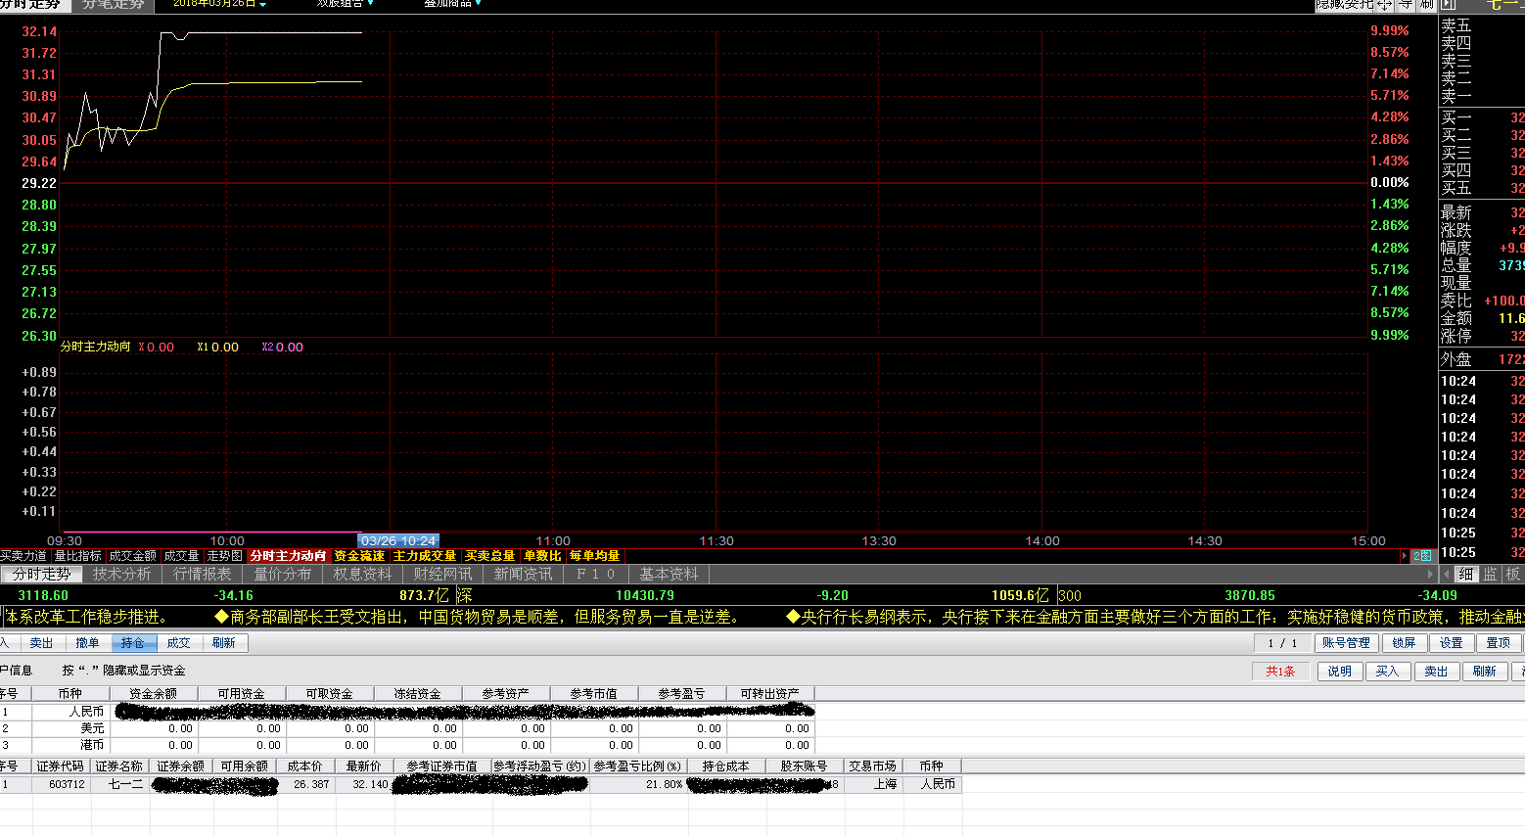Select the 七一二 holding row 603712
Viewport: 1525px width, 836px height.
click(67, 784)
